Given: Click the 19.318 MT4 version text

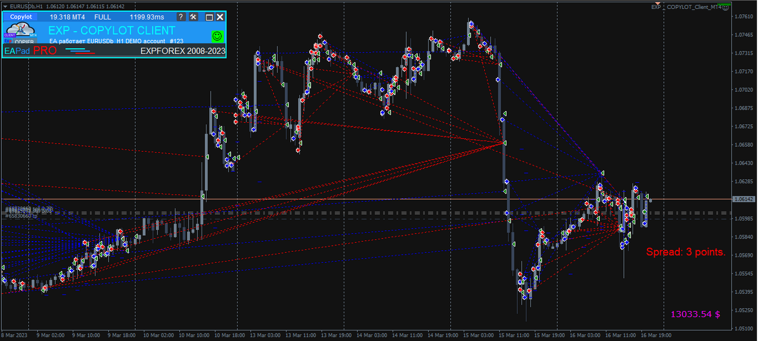Looking at the screenshot, I should tap(68, 17).
